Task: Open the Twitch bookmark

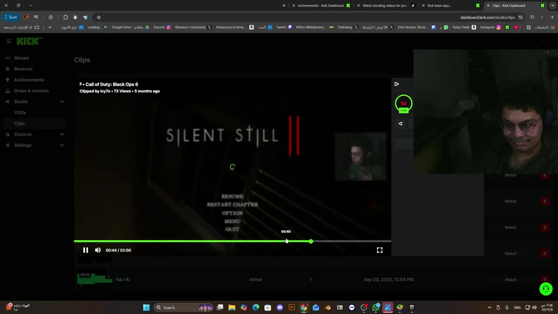Action: click(284, 27)
